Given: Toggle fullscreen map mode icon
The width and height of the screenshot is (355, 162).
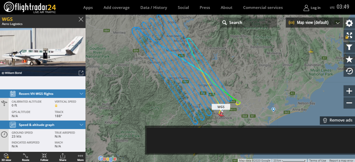Looking at the screenshot, I should coord(349,35).
